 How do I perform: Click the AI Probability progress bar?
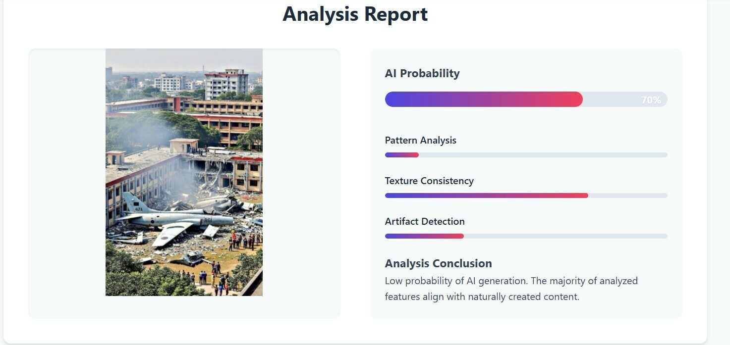click(x=526, y=99)
